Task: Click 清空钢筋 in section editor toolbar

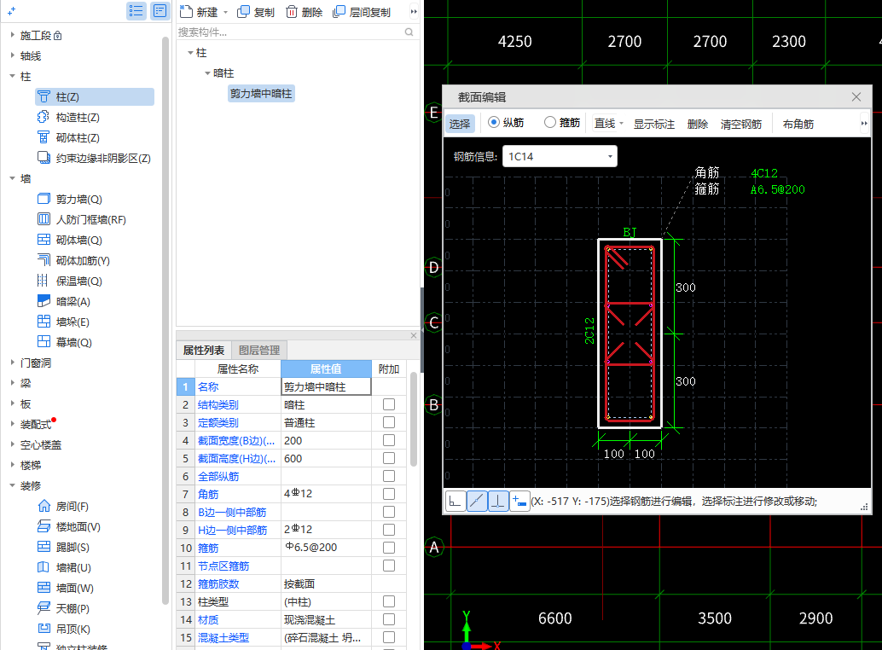Action: [x=740, y=124]
